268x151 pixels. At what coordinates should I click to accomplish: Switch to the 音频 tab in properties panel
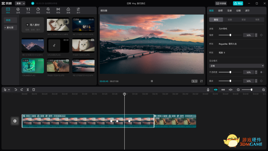point(220,10)
